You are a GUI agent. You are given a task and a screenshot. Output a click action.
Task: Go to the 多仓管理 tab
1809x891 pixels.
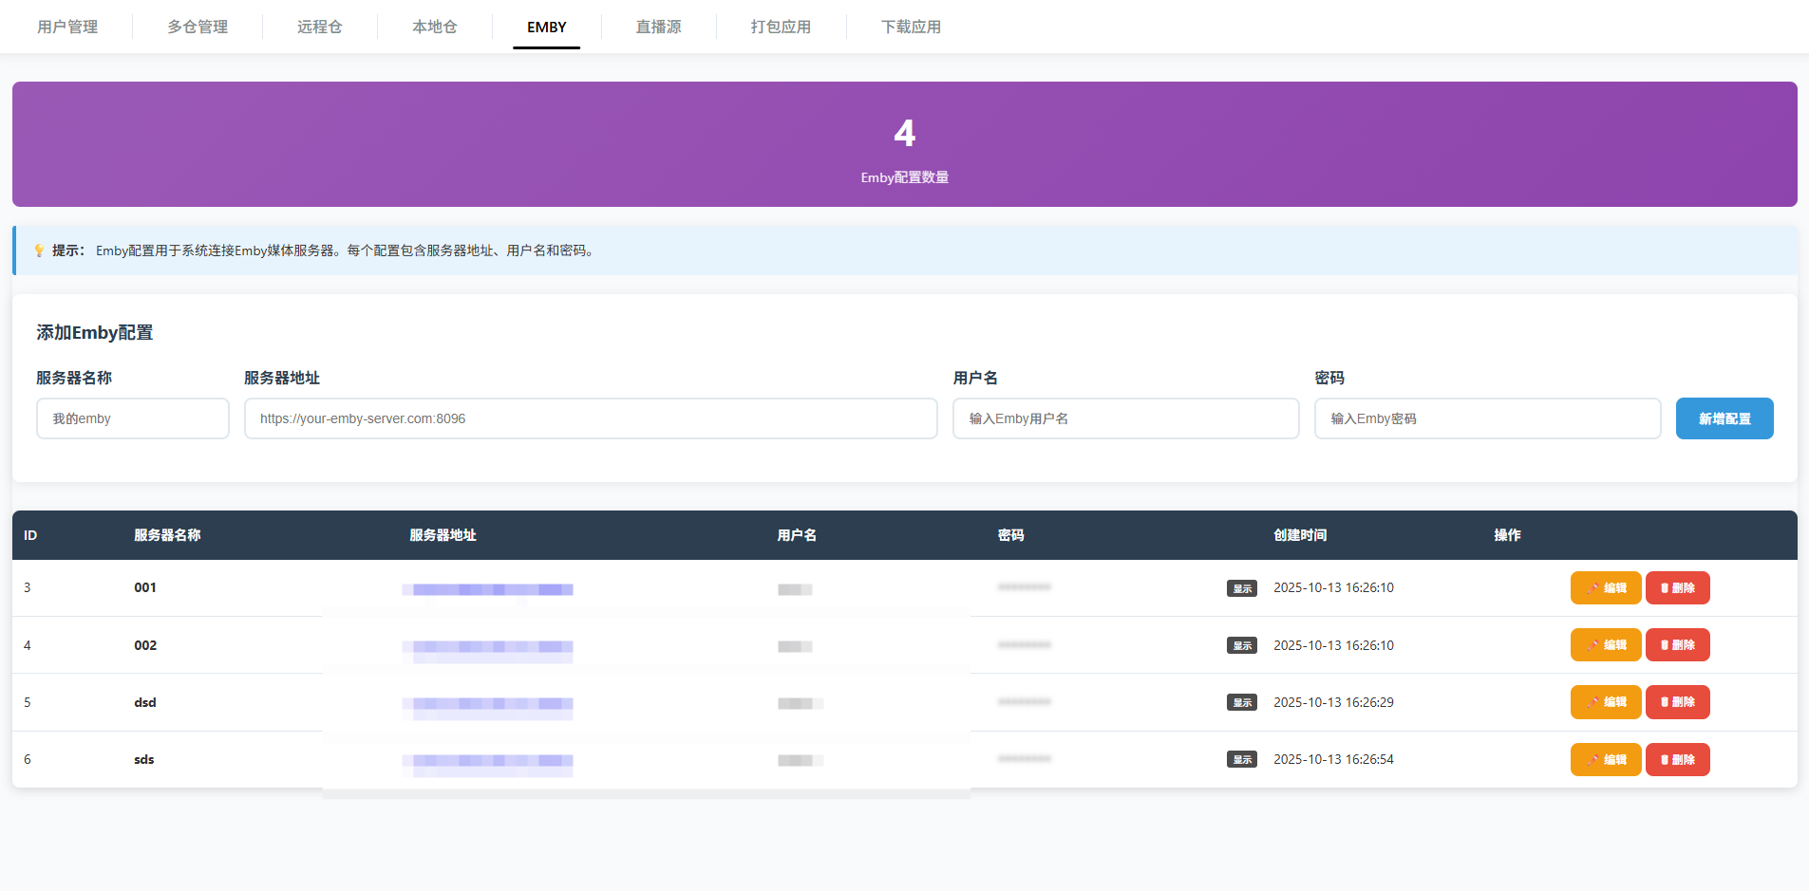[198, 27]
